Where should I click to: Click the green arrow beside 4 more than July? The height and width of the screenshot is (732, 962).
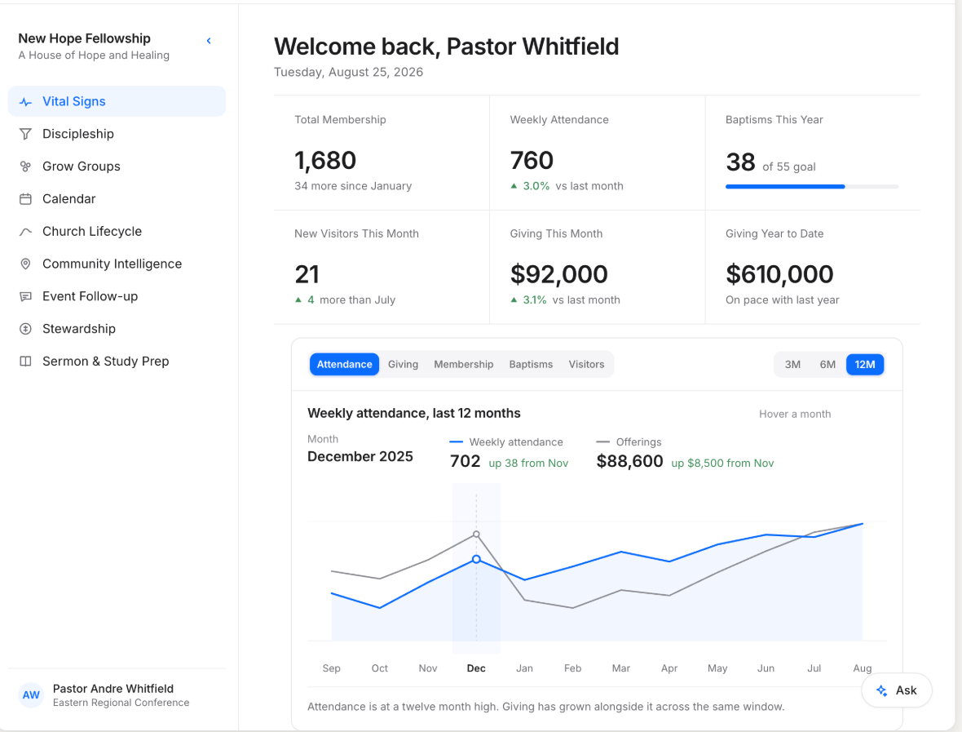tap(298, 300)
